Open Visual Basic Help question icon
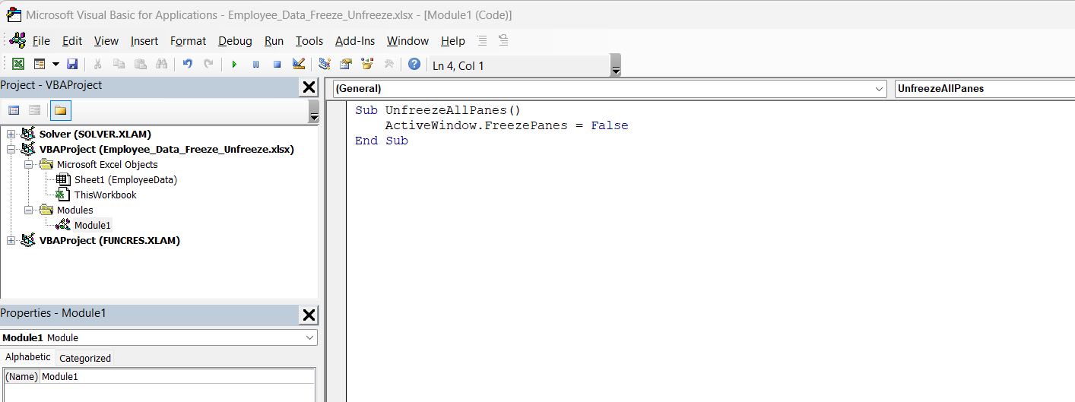The height and width of the screenshot is (402, 1075). [x=414, y=65]
